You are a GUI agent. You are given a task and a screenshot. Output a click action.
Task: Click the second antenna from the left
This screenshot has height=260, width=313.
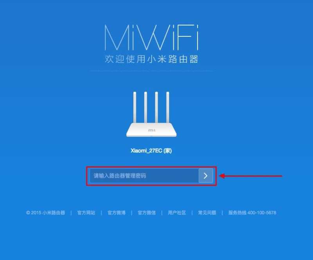point(146,108)
